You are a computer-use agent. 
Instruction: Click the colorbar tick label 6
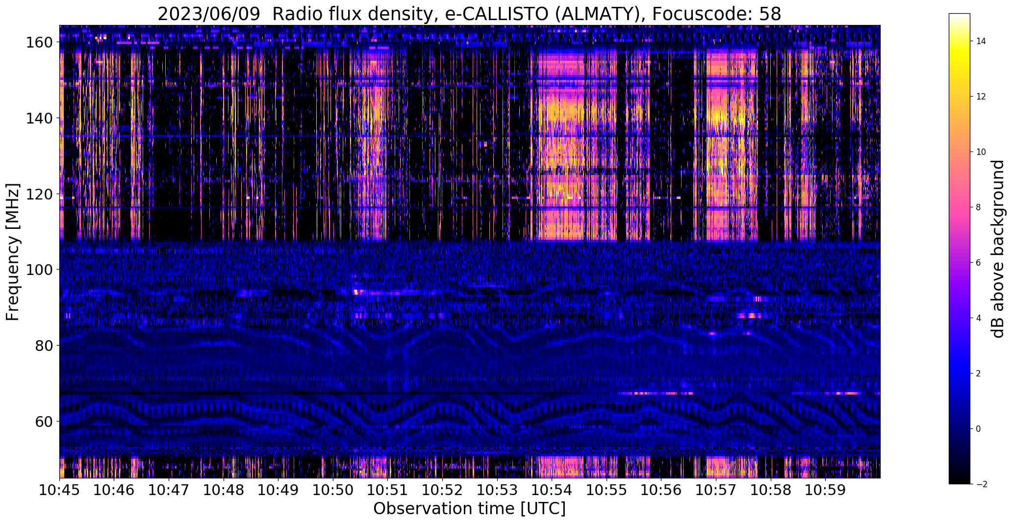click(979, 263)
